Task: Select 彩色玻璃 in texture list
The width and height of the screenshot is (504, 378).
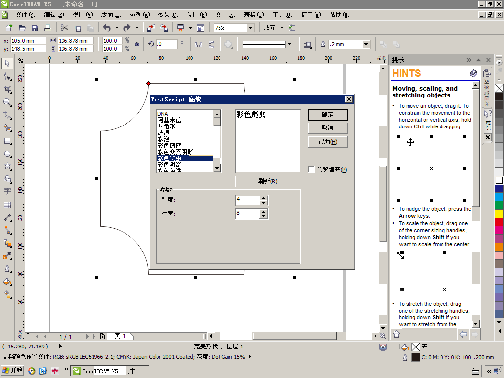Action: [x=185, y=145]
